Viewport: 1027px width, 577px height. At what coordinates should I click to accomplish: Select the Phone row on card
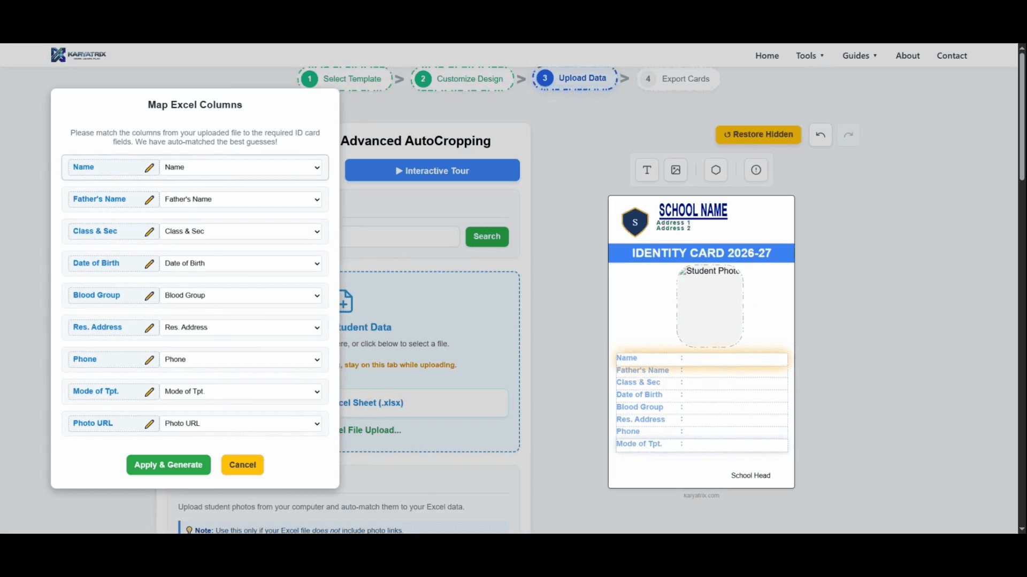coord(701,432)
